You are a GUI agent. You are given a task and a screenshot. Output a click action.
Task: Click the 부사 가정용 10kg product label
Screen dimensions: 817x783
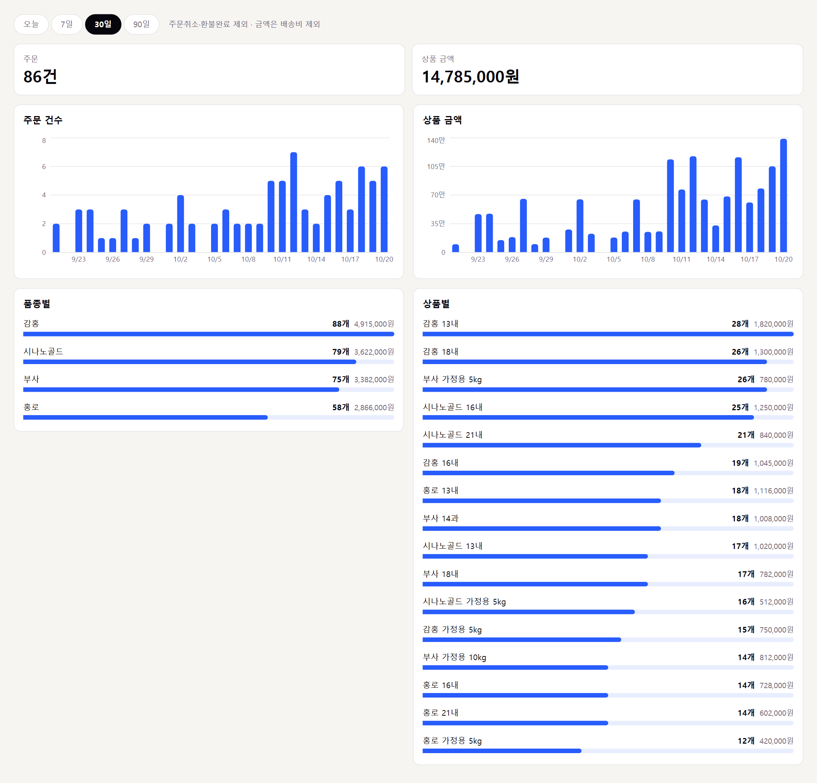(x=454, y=657)
